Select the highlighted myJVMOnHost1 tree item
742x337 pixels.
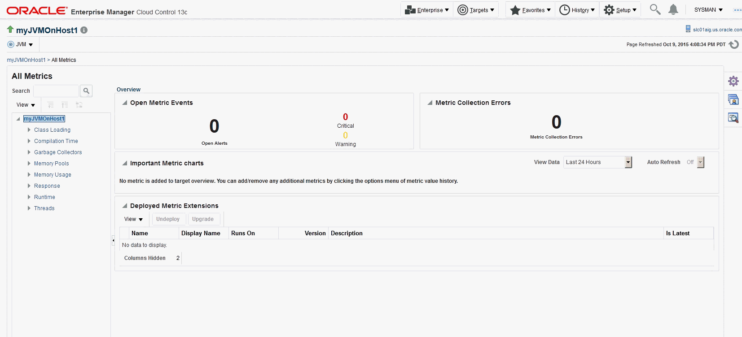44,119
